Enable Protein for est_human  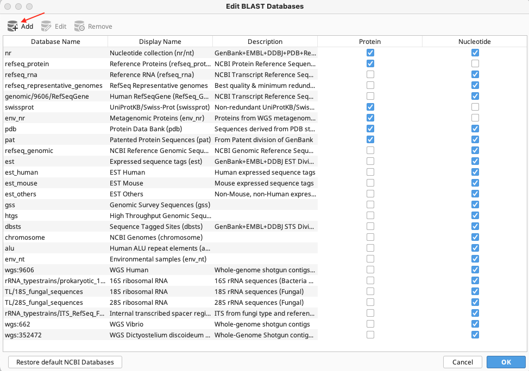370,172
